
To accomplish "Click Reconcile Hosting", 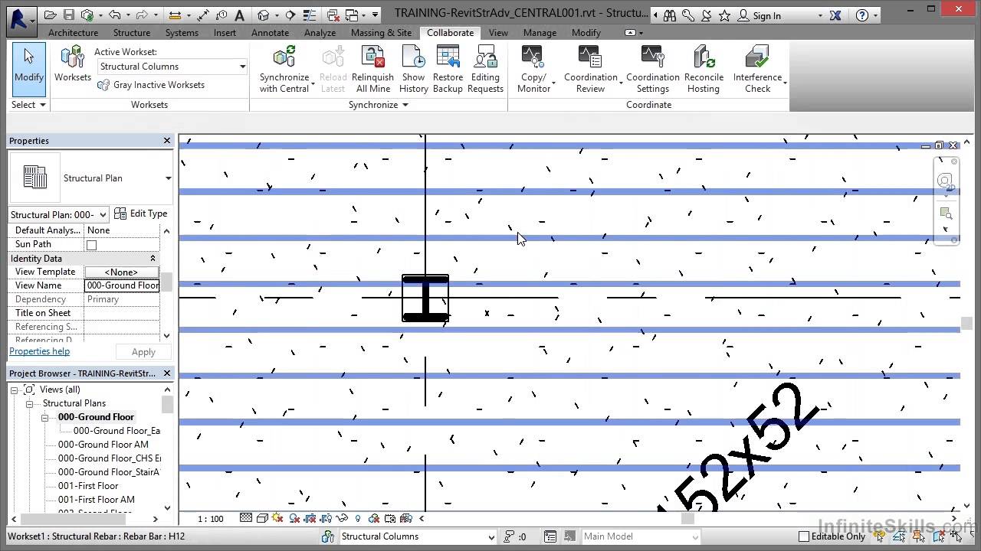I will (x=704, y=69).
